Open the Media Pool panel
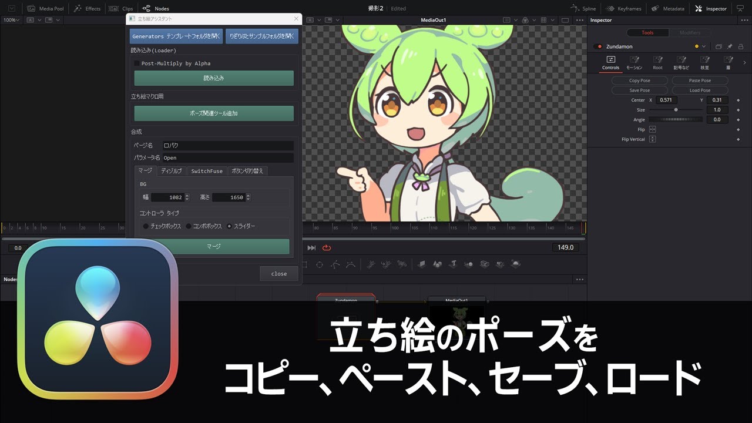The width and height of the screenshot is (752, 423). pyautogui.click(x=46, y=9)
